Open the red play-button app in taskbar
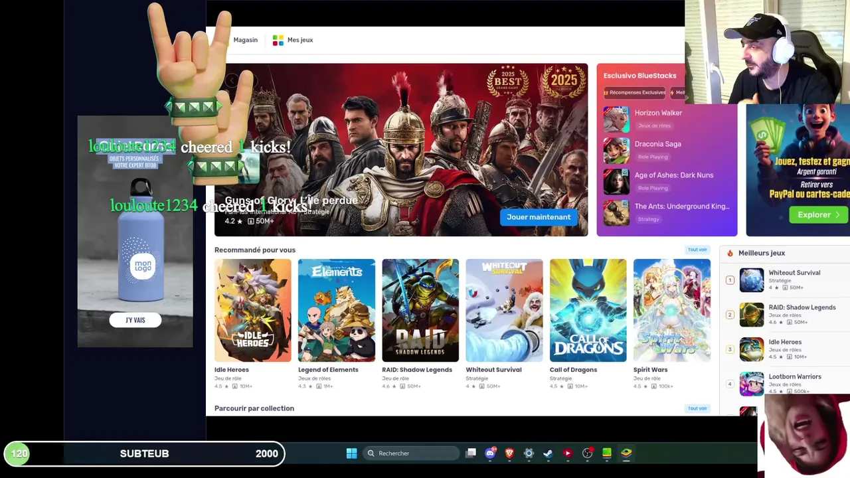This screenshot has height=478, width=850. (x=567, y=453)
